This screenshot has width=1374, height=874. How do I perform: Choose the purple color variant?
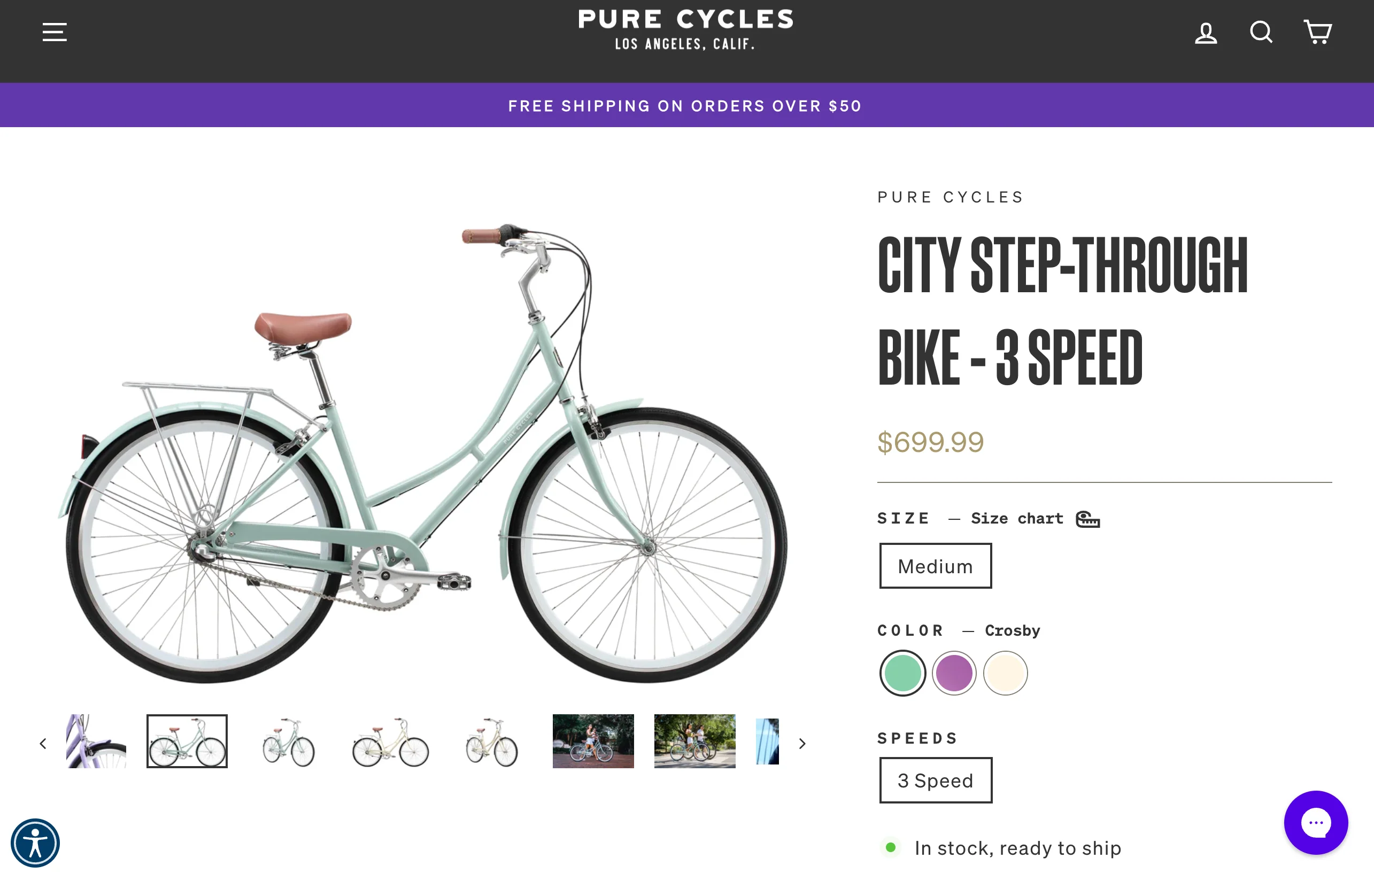954,673
